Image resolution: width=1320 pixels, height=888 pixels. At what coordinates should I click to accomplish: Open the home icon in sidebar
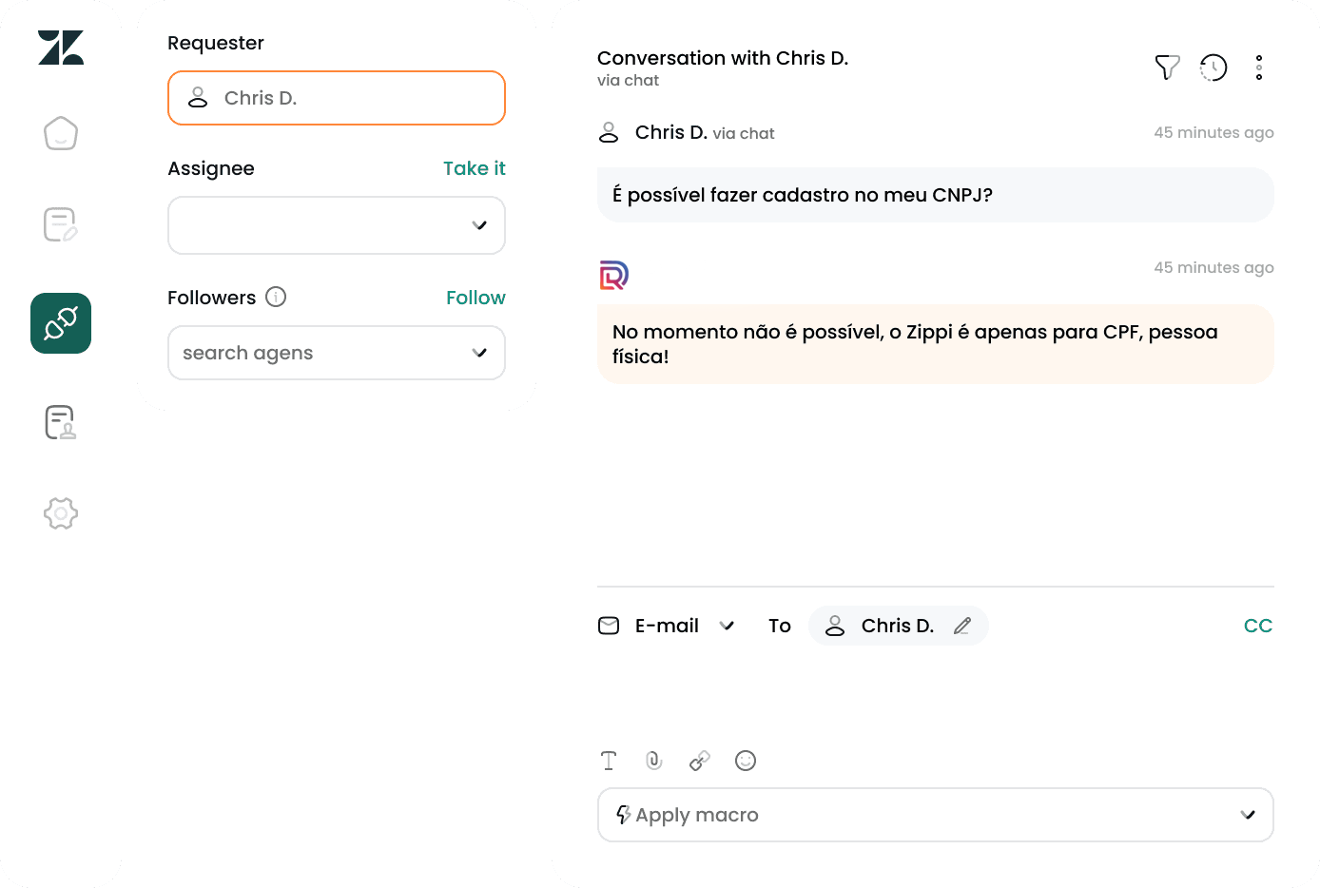61,133
